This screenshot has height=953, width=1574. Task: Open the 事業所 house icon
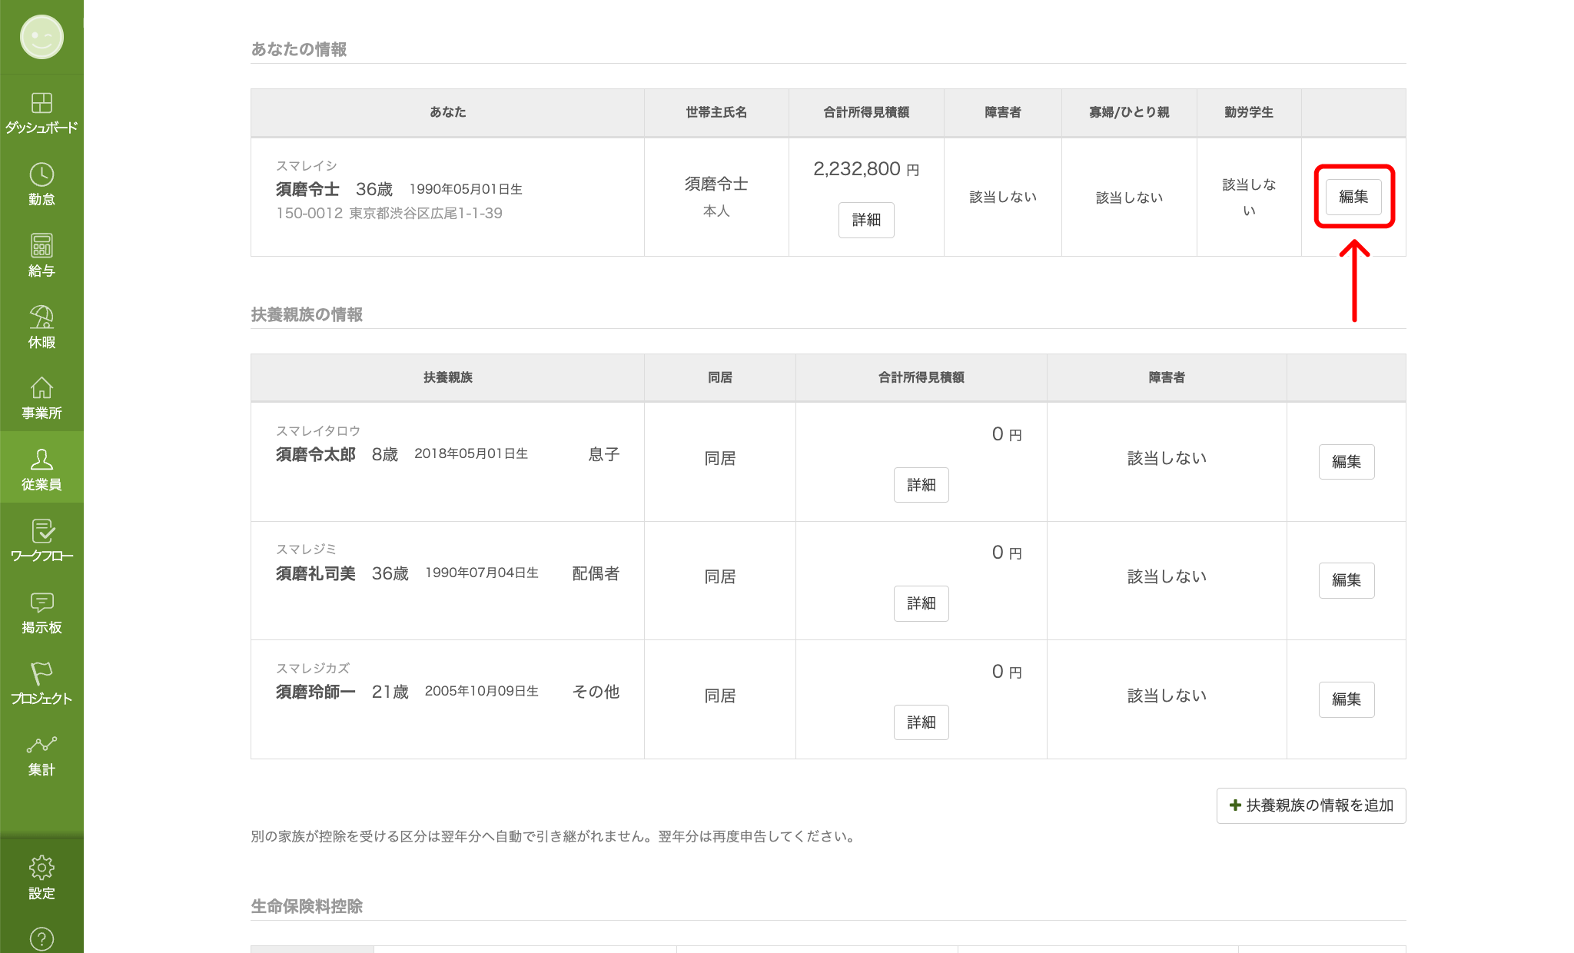pyautogui.click(x=42, y=387)
